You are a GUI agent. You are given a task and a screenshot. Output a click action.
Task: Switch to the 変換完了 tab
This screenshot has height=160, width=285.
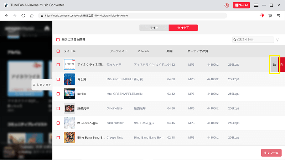pos(183,28)
